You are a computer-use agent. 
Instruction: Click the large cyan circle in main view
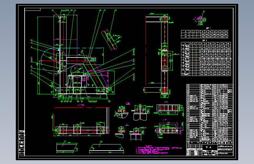click(x=54, y=61)
